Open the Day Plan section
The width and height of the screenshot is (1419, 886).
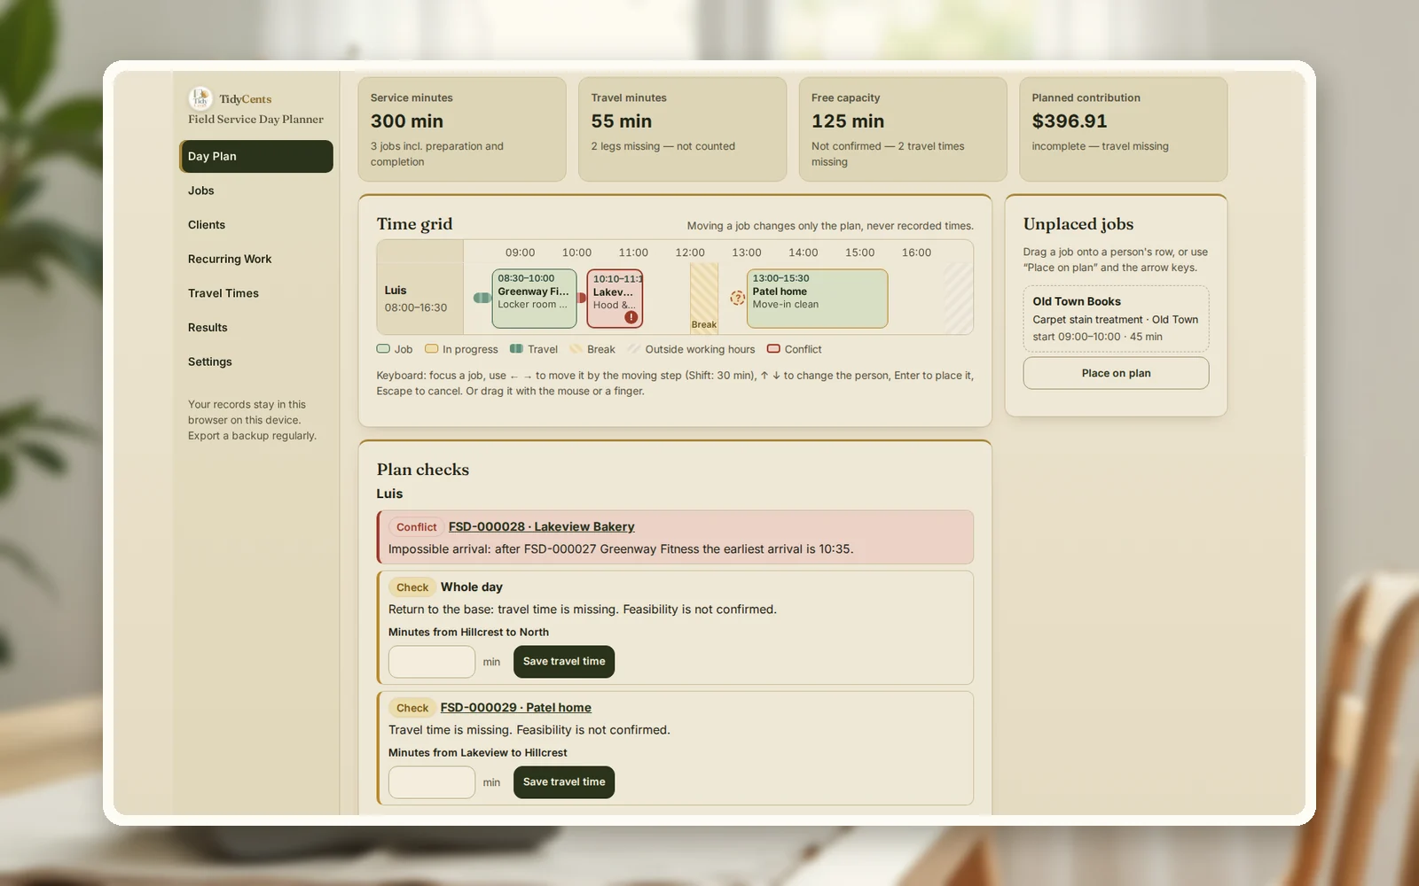[x=256, y=156]
